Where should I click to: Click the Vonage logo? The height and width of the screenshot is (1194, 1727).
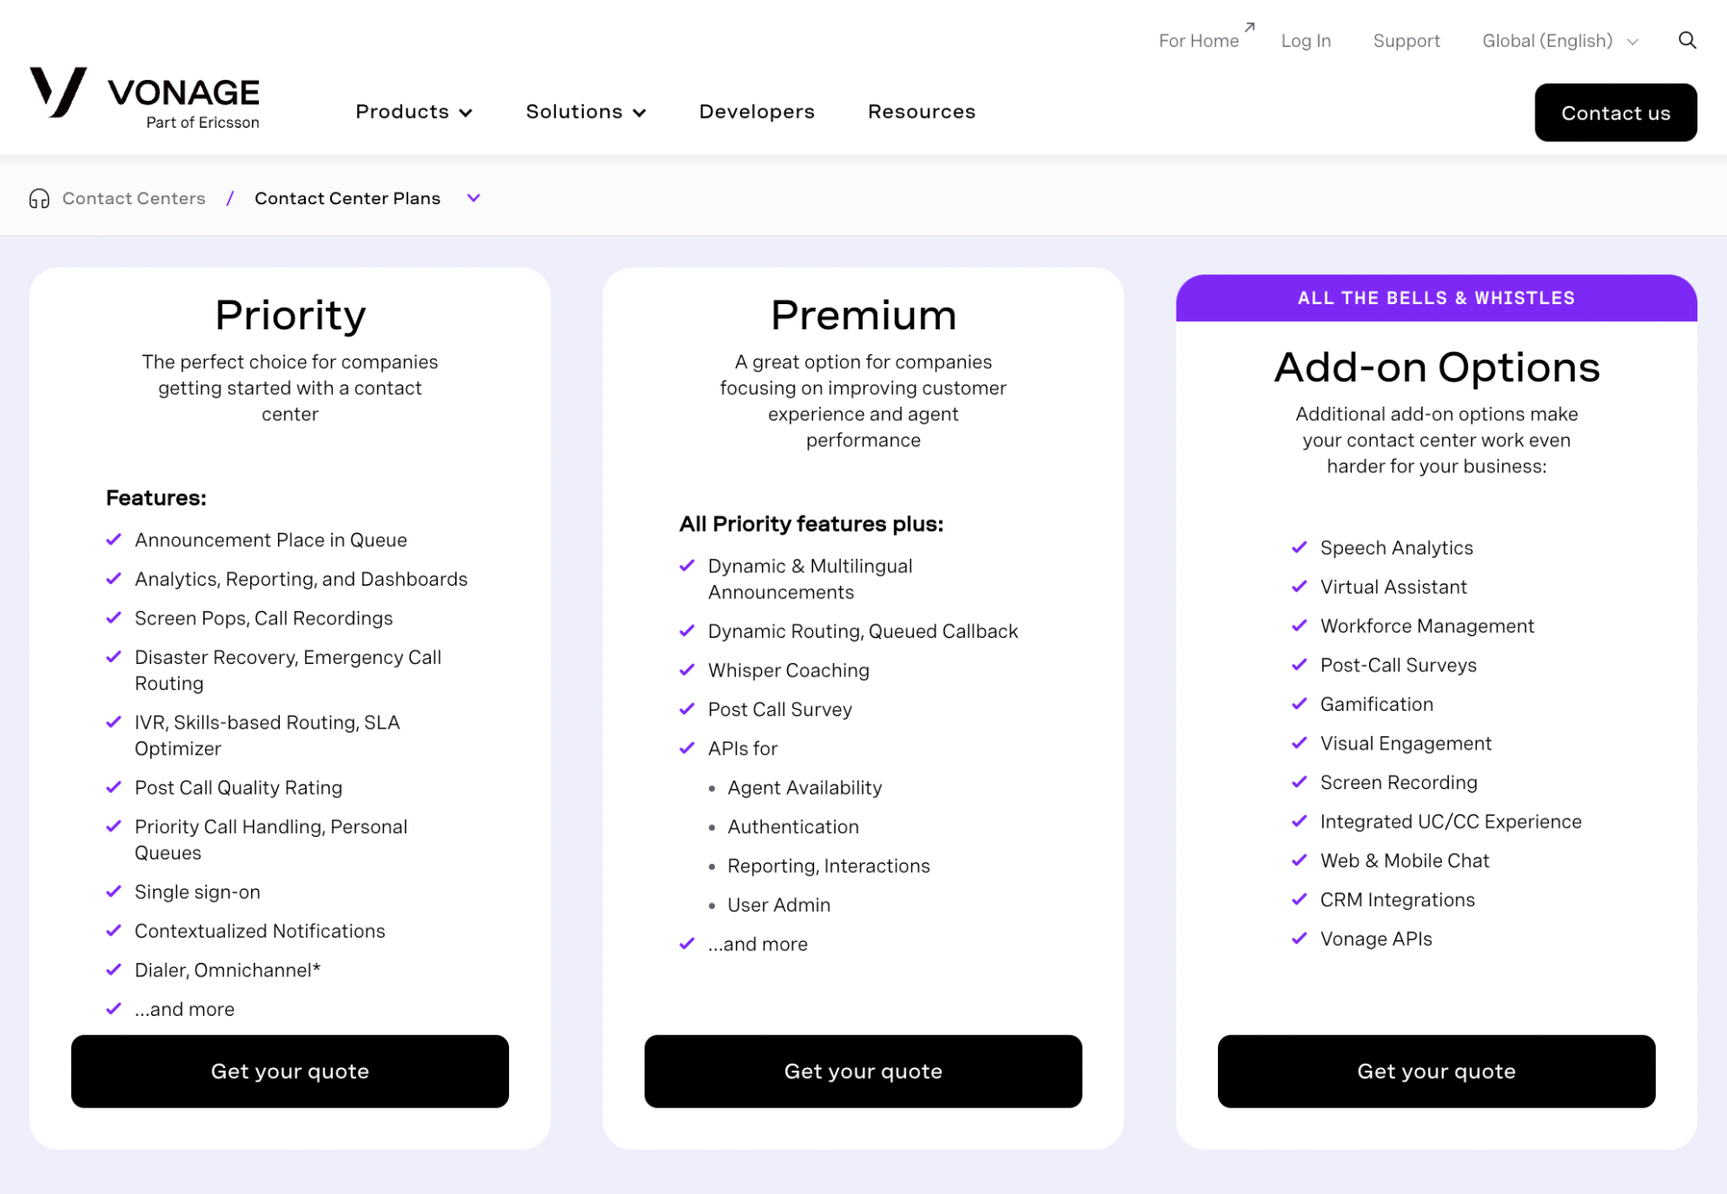point(144,97)
